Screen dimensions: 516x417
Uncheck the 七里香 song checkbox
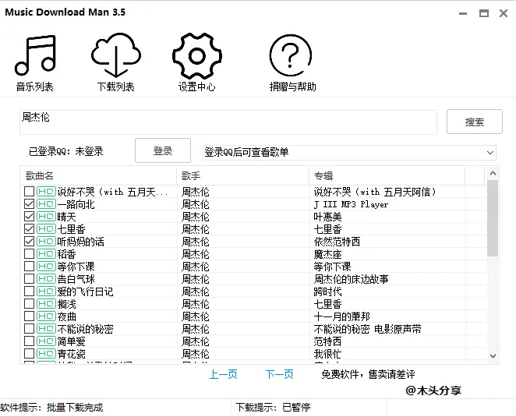pos(30,228)
